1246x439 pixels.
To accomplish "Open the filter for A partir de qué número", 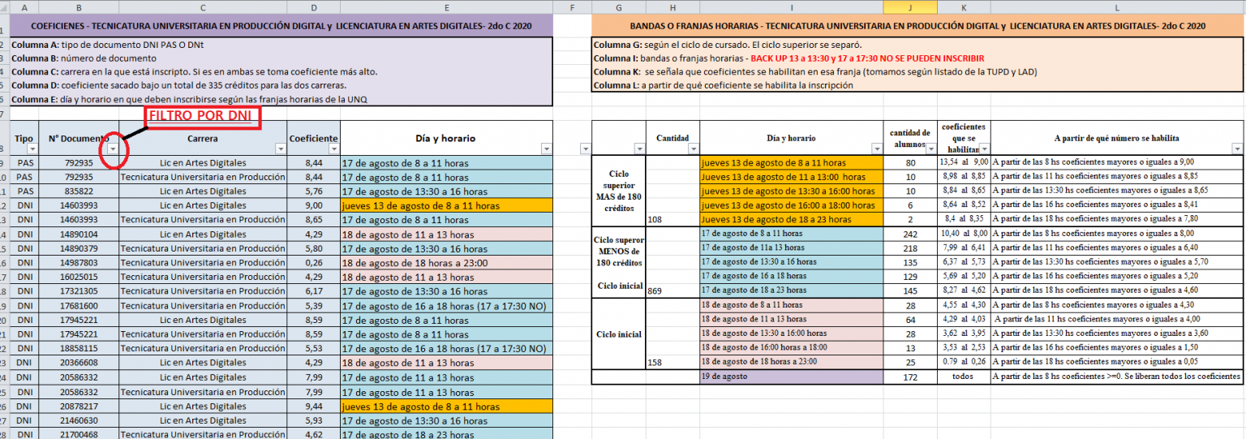I will [x=1236, y=149].
